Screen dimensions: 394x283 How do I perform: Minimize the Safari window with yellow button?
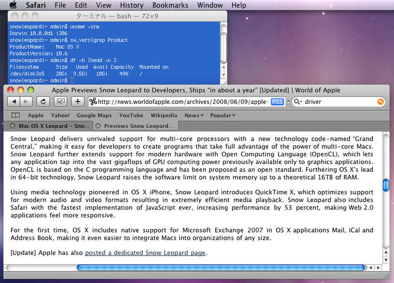[21, 90]
